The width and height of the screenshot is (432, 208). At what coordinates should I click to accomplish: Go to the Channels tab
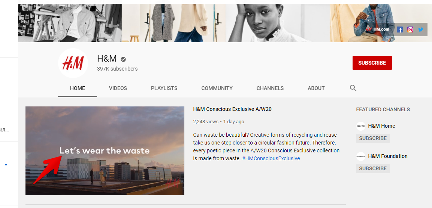(x=270, y=88)
